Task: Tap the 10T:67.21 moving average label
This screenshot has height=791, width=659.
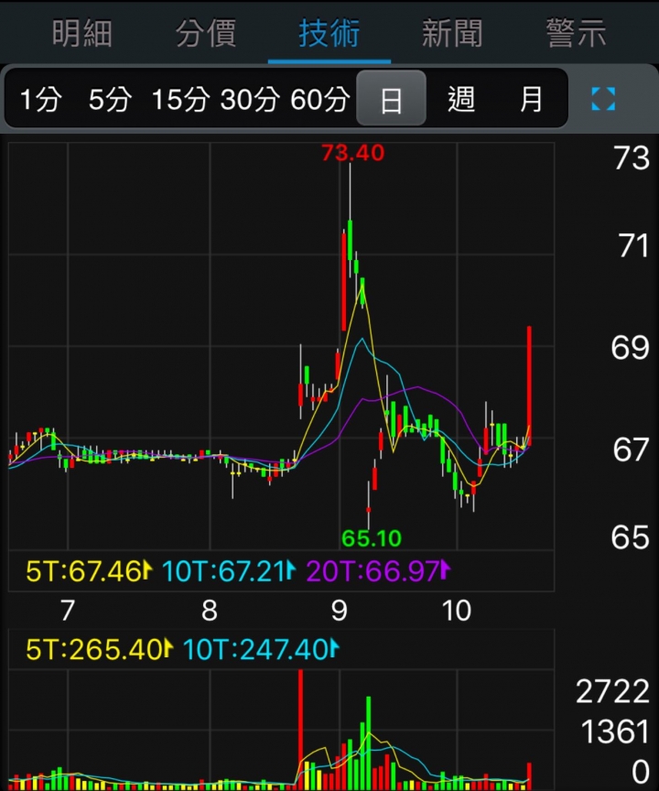Action: click(224, 571)
